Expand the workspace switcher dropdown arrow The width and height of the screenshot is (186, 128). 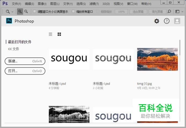click(183, 12)
